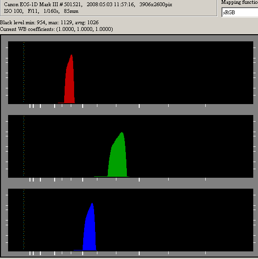This screenshot has width=258, height=259.
Task: Click the Current WB coefficients line
Action: [57, 29]
